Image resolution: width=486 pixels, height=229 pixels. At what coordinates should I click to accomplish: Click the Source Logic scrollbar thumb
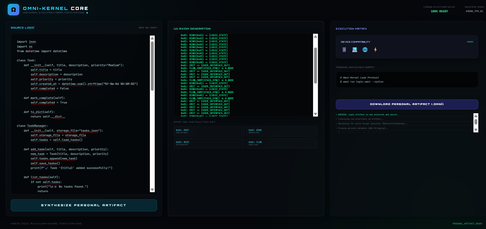tap(152, 66)
